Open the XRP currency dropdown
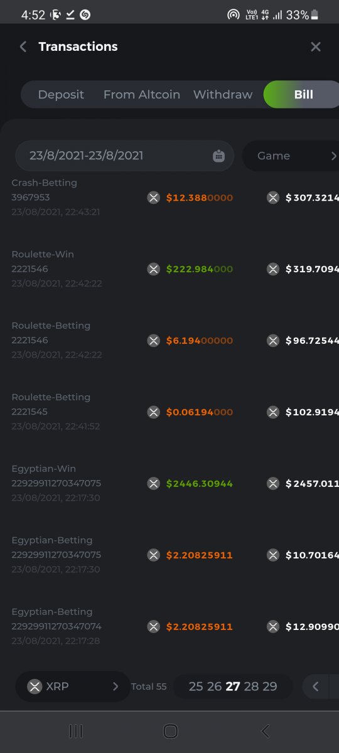 (73, 686)
